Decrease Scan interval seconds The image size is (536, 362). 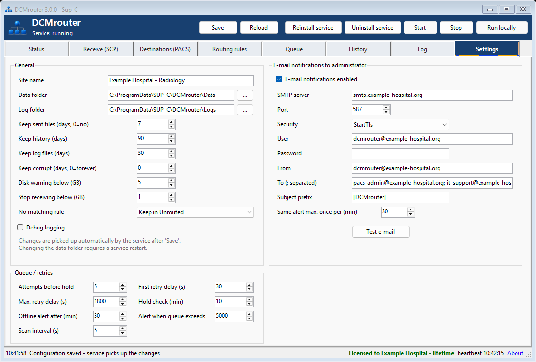click(123, 333)
